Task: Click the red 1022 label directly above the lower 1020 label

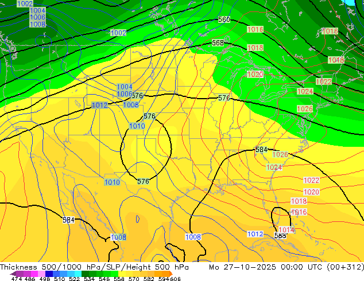Action: click(x=311, y=180)
